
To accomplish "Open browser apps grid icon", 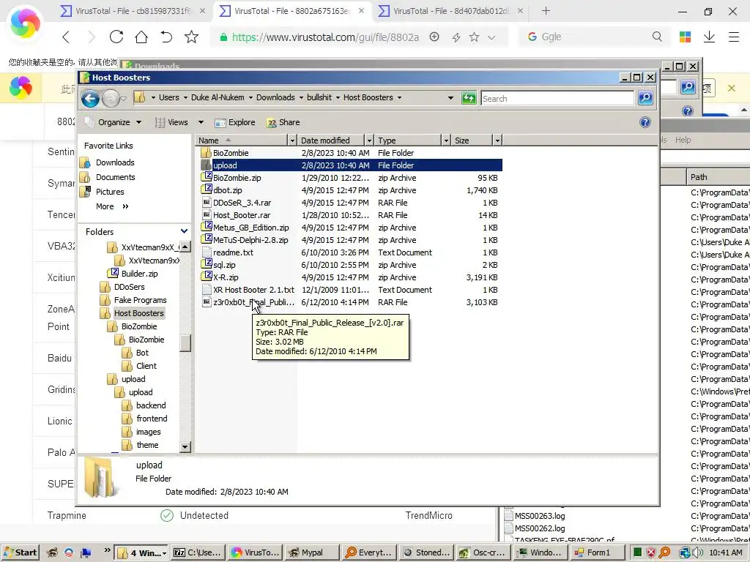I will click(x=685, y=37).
